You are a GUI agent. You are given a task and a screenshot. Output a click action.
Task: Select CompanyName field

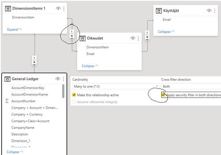[23, 127]
